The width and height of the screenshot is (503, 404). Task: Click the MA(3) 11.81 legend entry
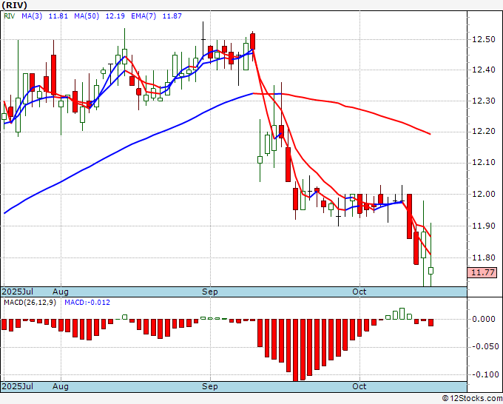[x=44, y=16]
